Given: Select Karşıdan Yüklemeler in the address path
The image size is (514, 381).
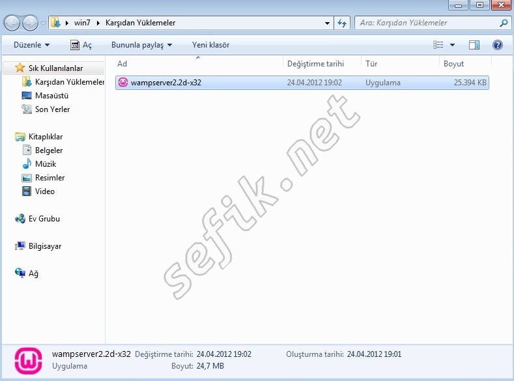Looking at the screenshot, I should click(140, 23).
